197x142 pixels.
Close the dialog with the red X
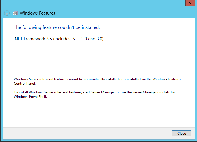[x=190, y=3]
